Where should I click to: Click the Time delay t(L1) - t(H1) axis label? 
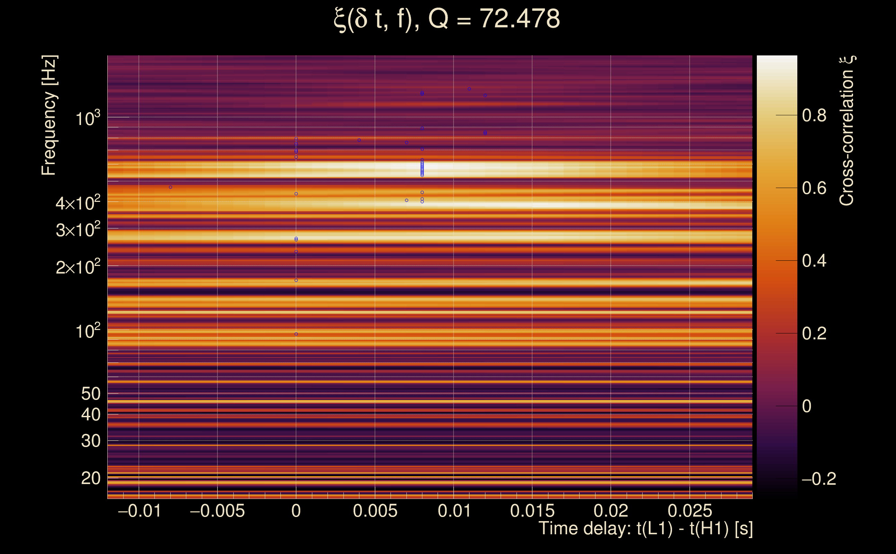pos(645,528)
